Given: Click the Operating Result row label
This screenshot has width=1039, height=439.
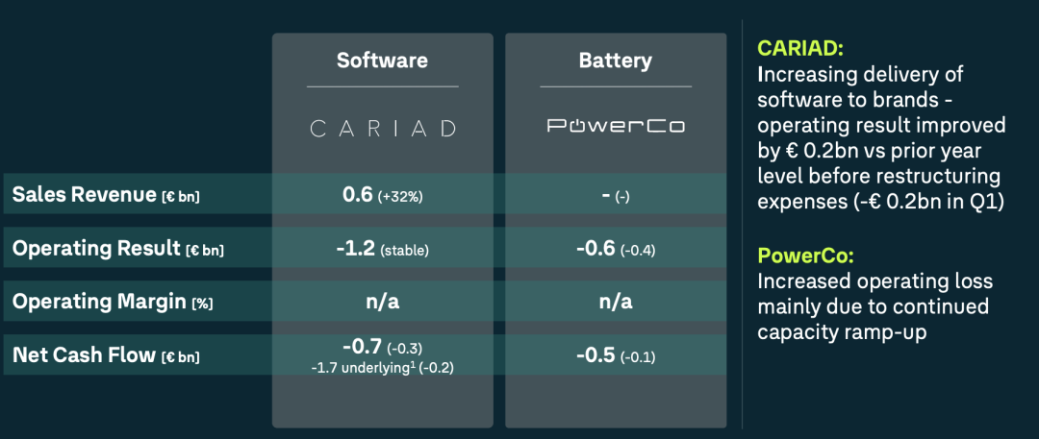Looking at the screenshot, I should (117, 249).
